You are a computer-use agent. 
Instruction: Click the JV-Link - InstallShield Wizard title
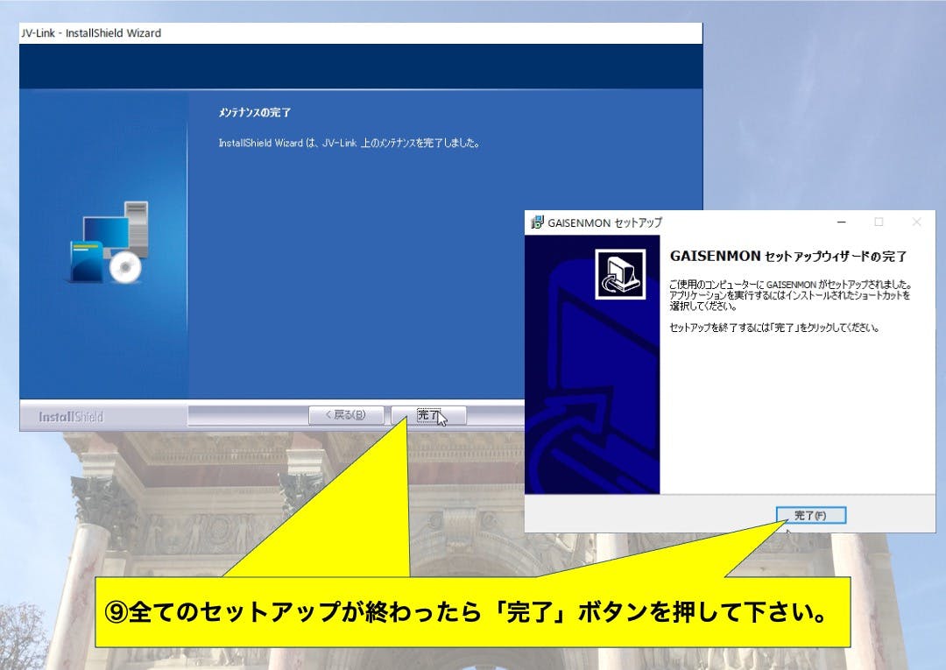(x=91, y=33)
